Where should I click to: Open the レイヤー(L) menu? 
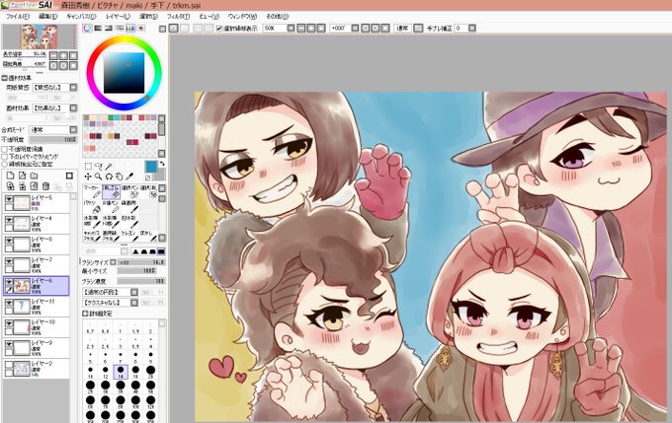click(118, 16)
